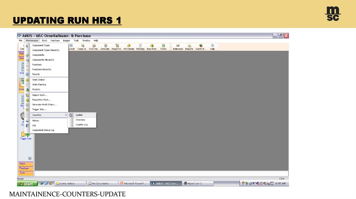Open Projects from the Maintenance menu
The image size is (356, 199).
point(46,89)
